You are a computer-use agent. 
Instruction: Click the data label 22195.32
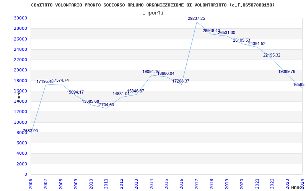(272, 55)
